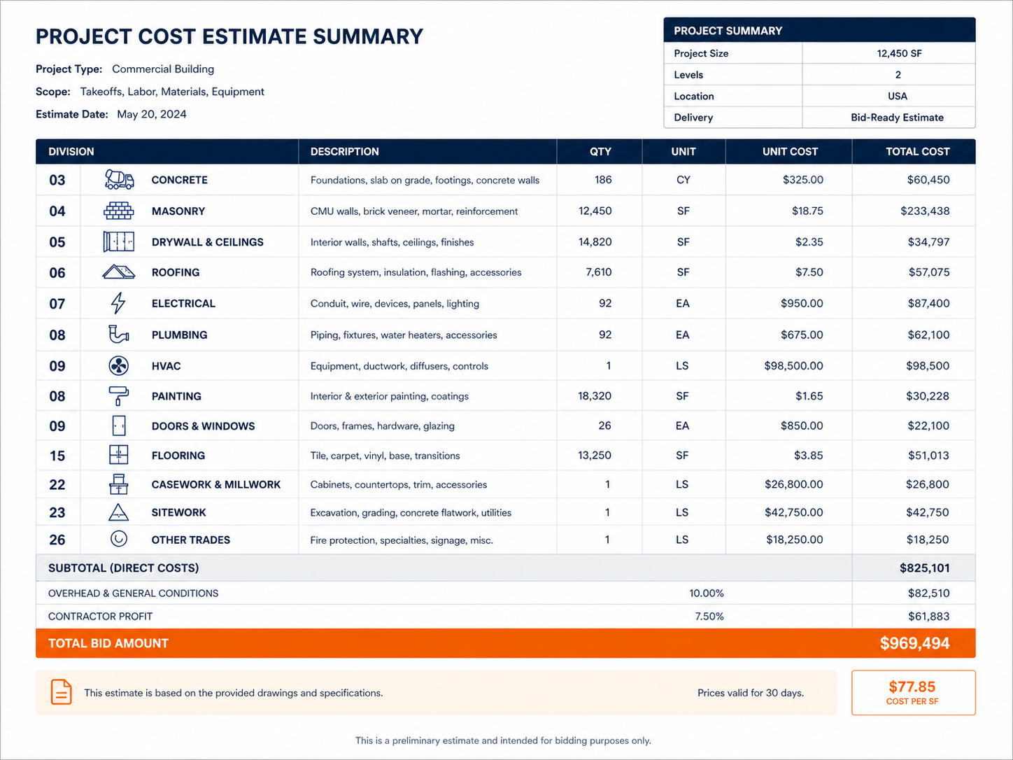
Task: Click the TOTAL COST column header
Action: (x=918, y=151)
